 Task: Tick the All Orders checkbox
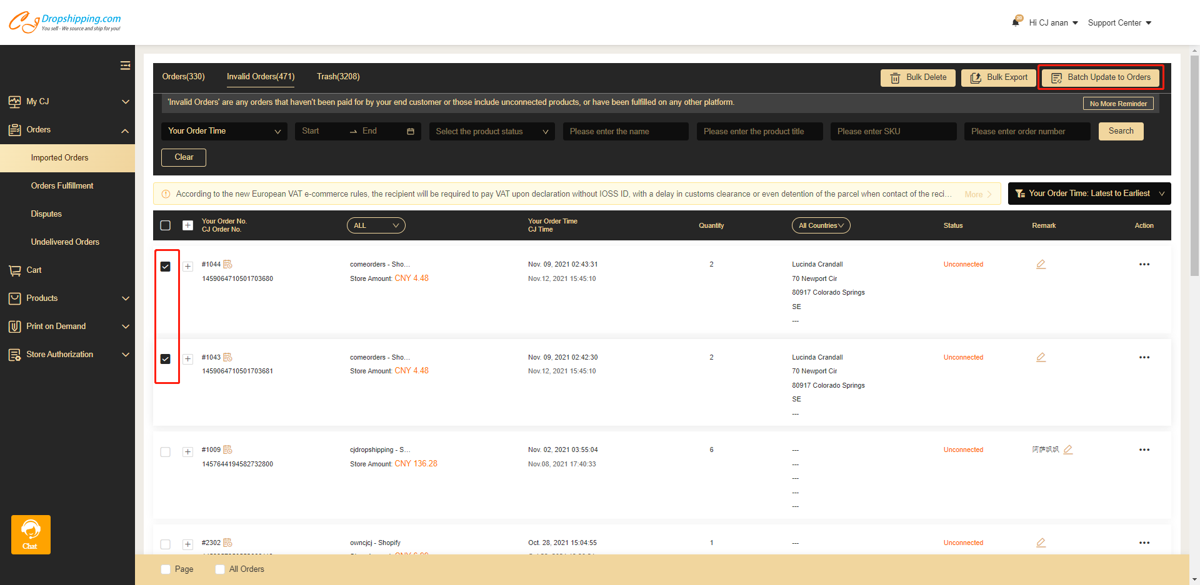220,569
